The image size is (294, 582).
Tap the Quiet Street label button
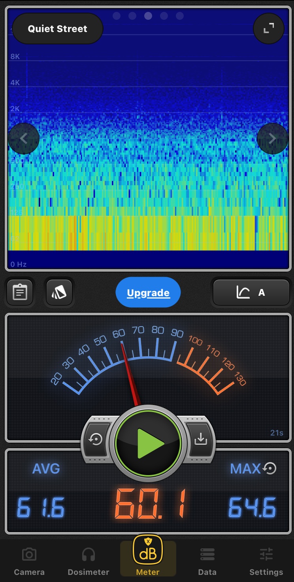[x=58, y=29]
